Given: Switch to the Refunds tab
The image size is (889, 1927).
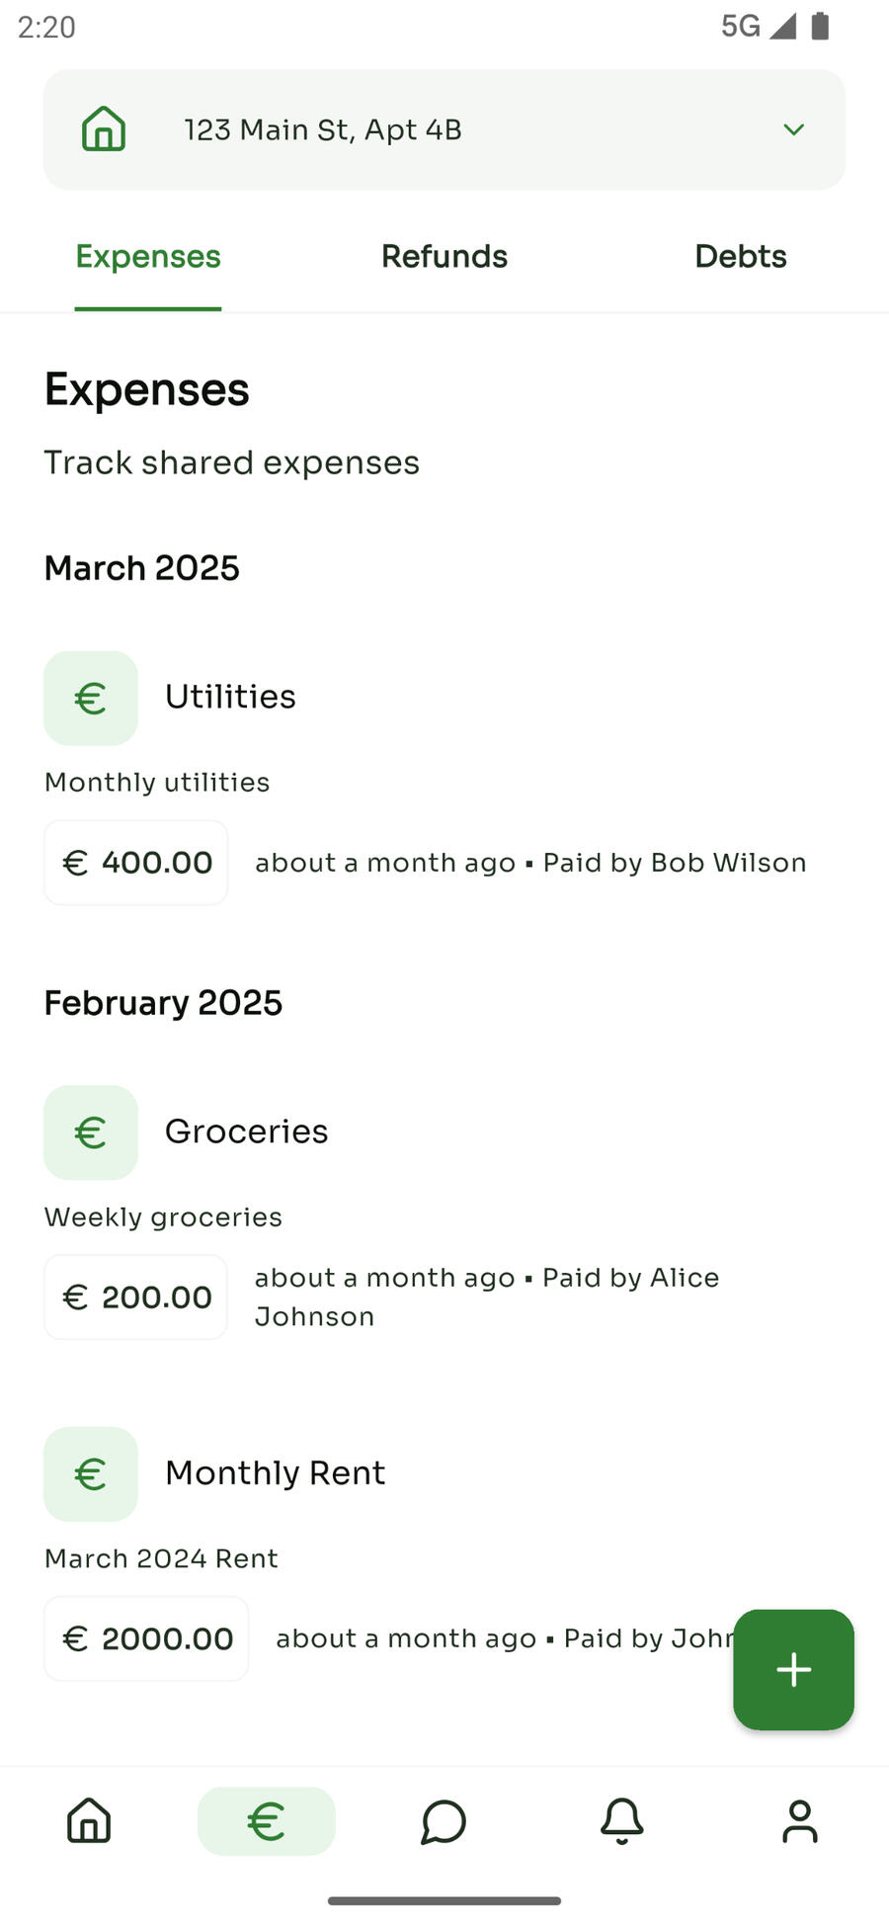Looking at the screenshot, I should pyautogui.click(x=444, y=257).
